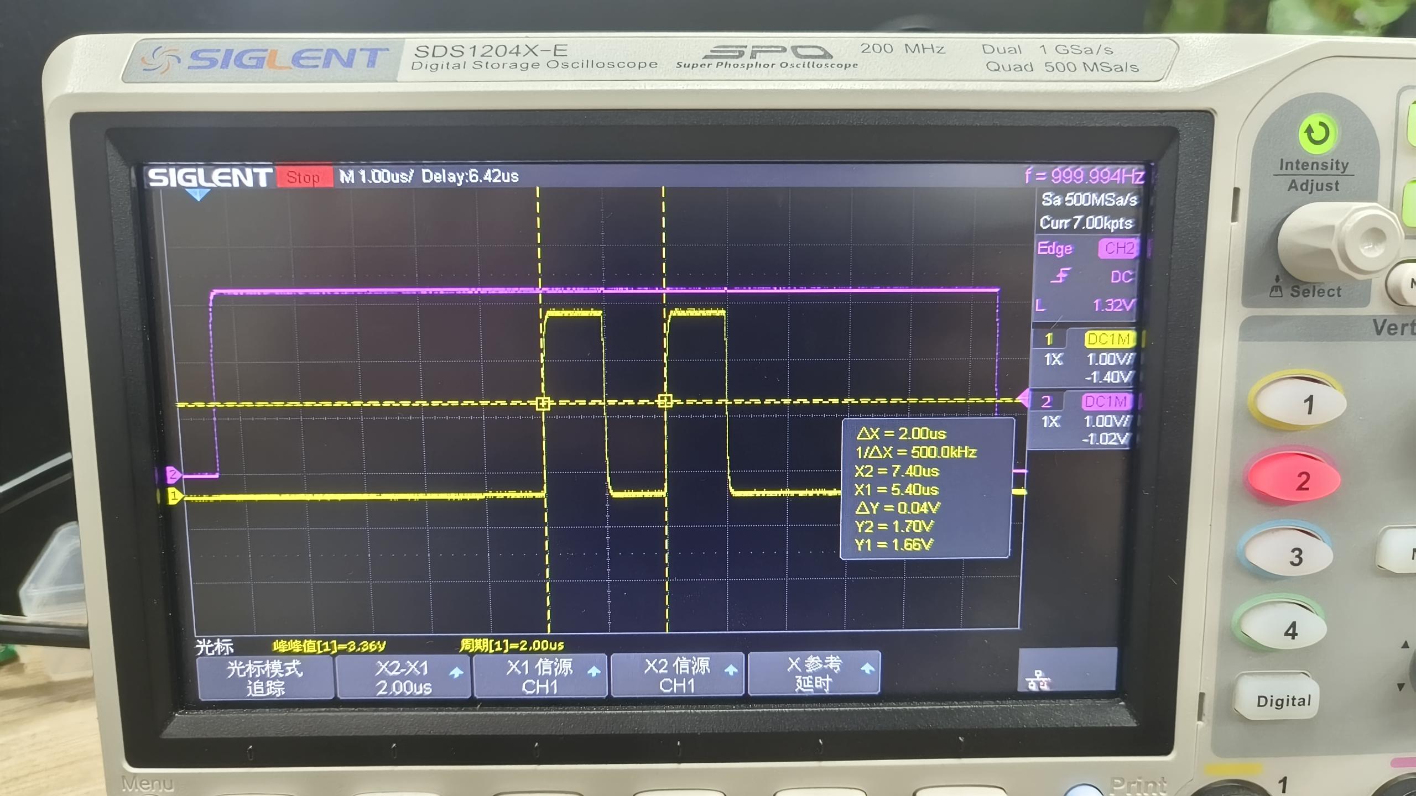Expand the X2 信源 CH1 source menu

point(677,675)
